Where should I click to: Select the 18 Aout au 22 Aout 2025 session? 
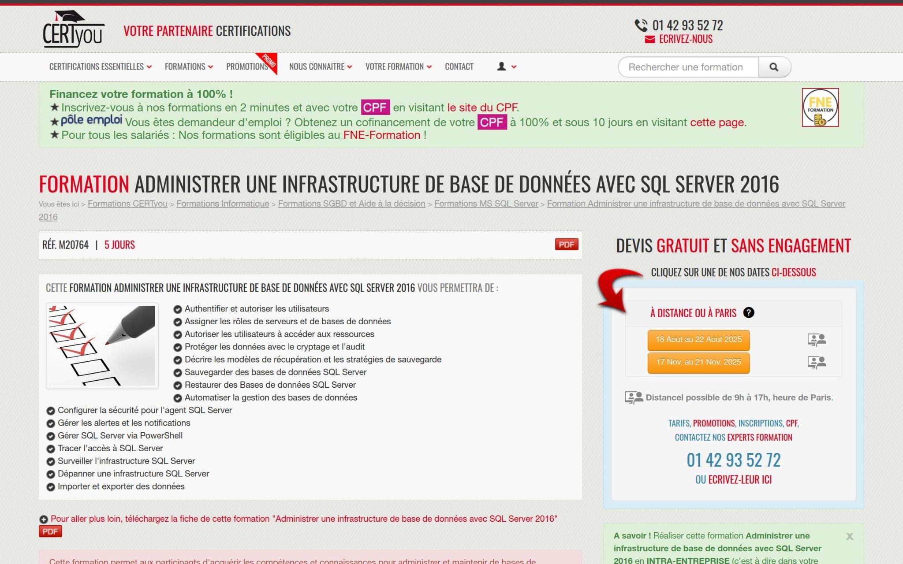pyautogui.click(x=698, y=340)
